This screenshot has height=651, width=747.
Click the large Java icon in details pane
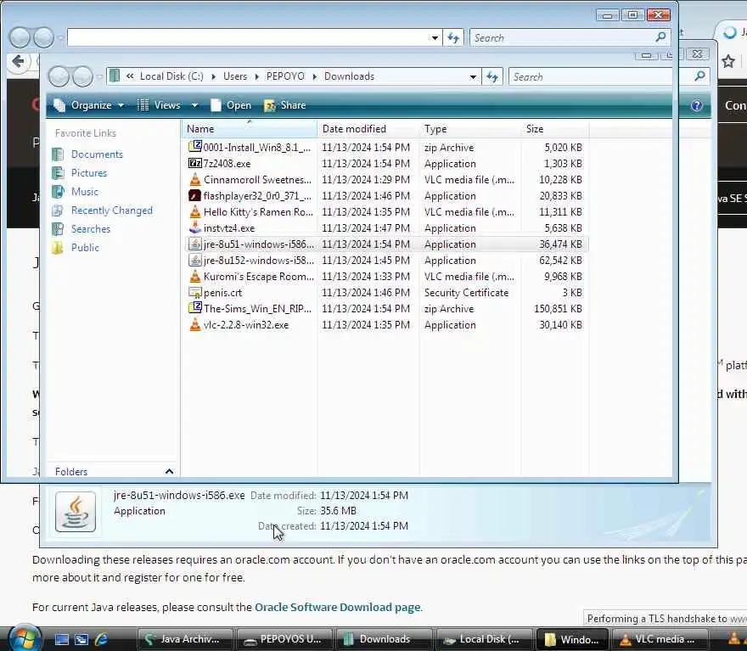[x=76, y=512]
